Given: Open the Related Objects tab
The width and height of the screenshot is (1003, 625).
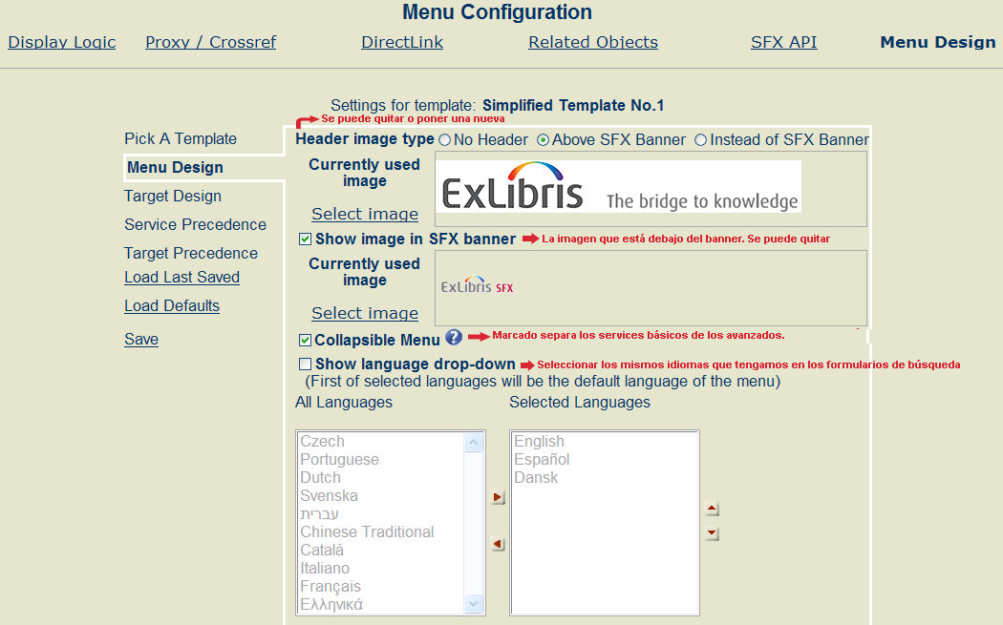Looking at the screenshot, I should (x=593, y=42).
